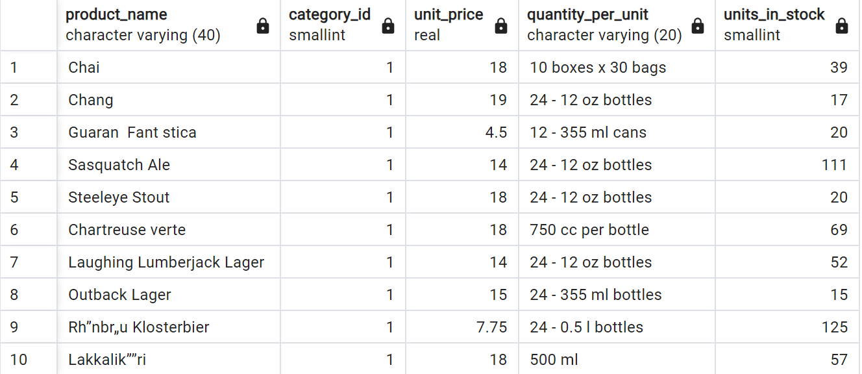Click the Chai product name cell

[169, 68]
